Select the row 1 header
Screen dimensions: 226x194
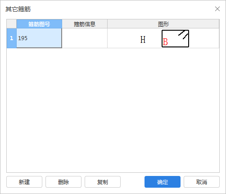[12, 38]
